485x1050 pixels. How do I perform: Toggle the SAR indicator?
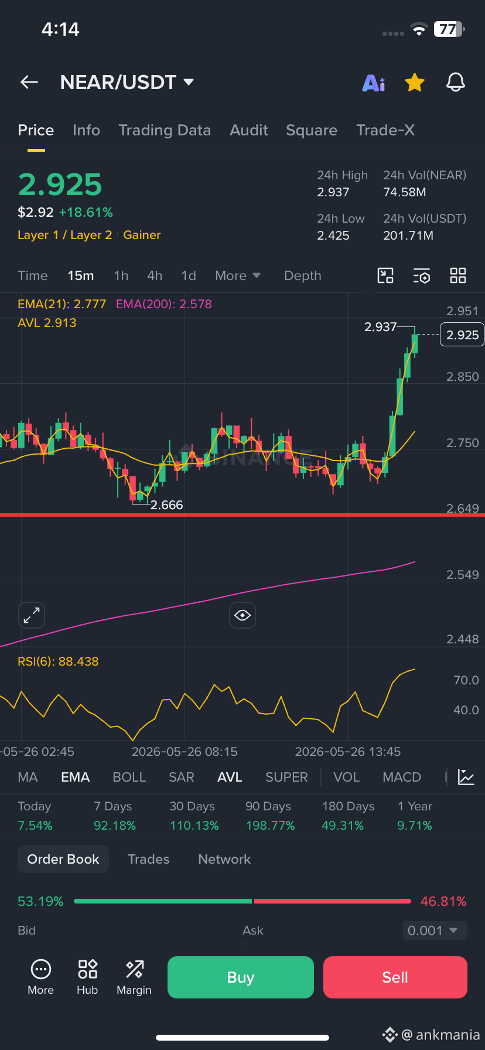pos(182,777)
